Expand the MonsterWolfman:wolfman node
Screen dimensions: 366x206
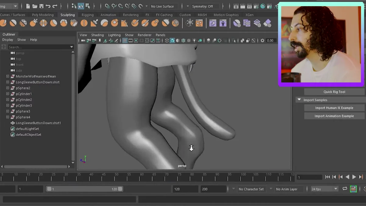(x=8, y=76)
